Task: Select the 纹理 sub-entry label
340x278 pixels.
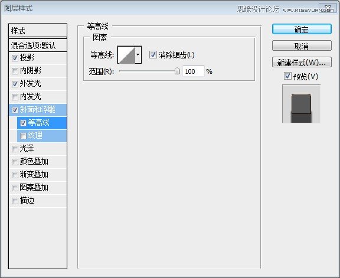Action: pos(35,135)
